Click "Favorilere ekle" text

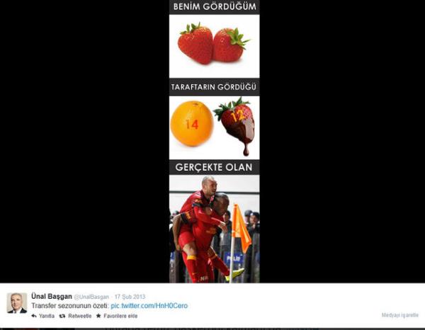pyautogui.click(x=120, y=316)
